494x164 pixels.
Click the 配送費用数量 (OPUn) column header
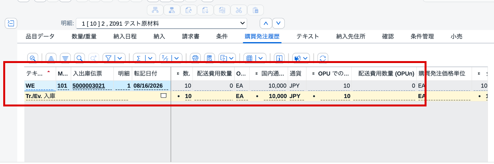coord(384,74)
